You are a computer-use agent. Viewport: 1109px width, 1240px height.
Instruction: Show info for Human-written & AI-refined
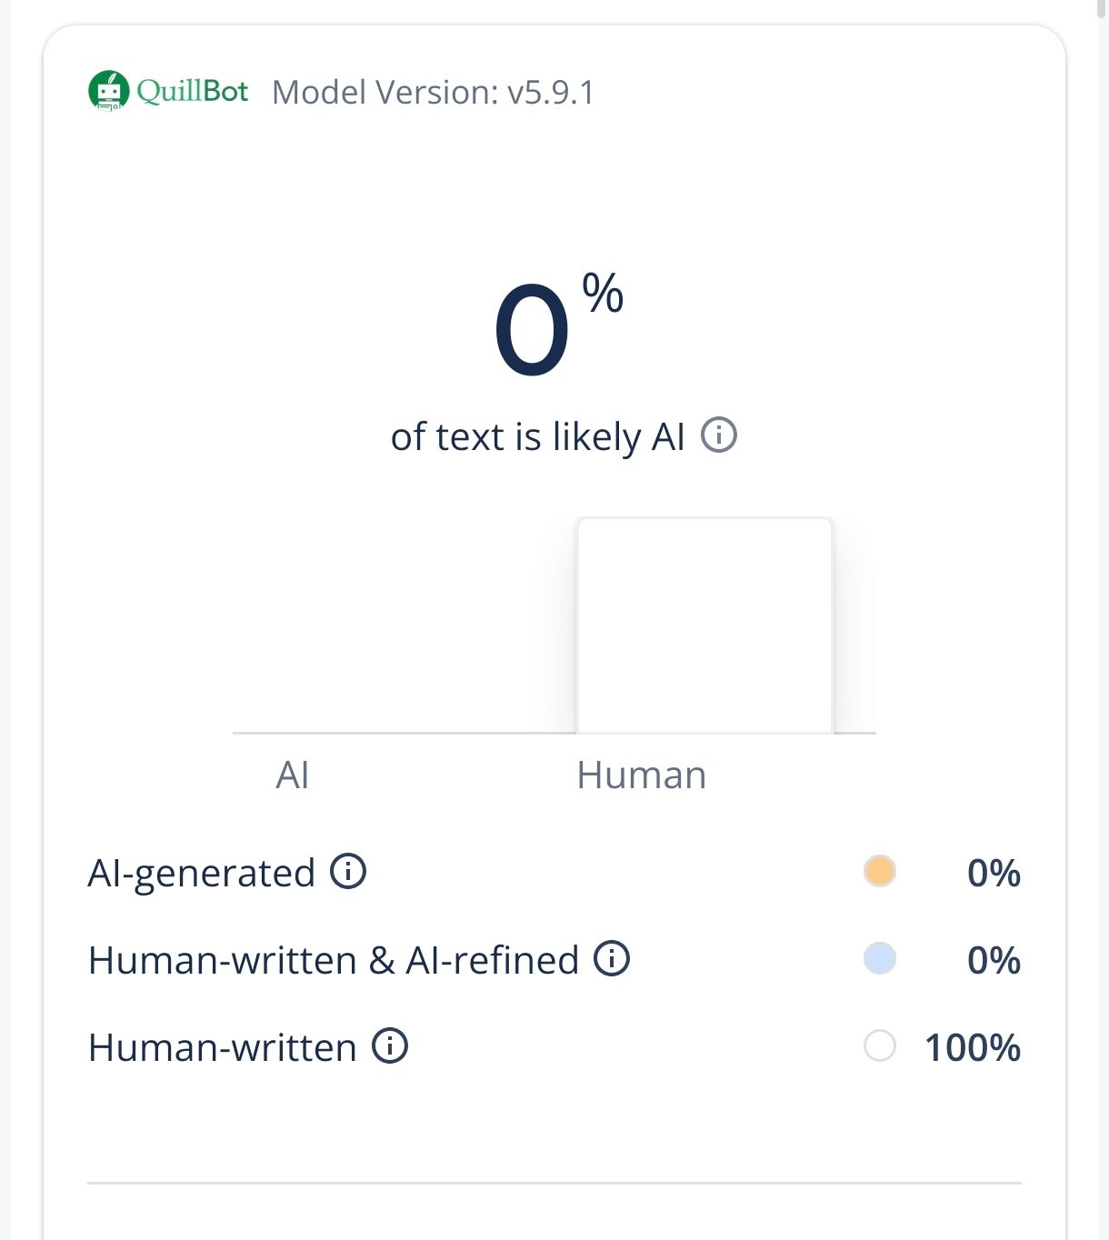coord(612,958)
